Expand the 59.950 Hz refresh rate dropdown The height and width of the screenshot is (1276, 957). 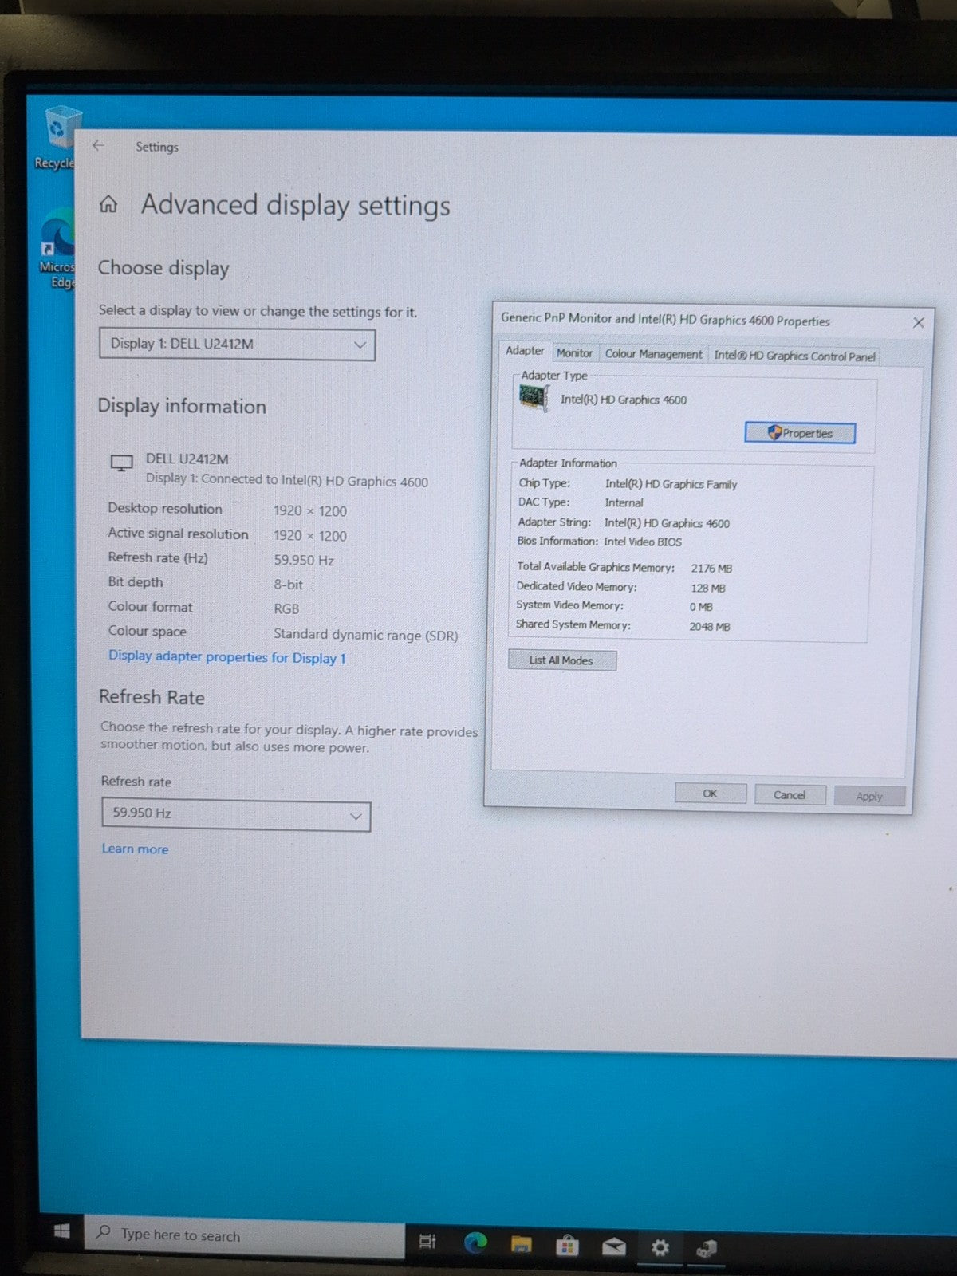[x=236, y=815]
